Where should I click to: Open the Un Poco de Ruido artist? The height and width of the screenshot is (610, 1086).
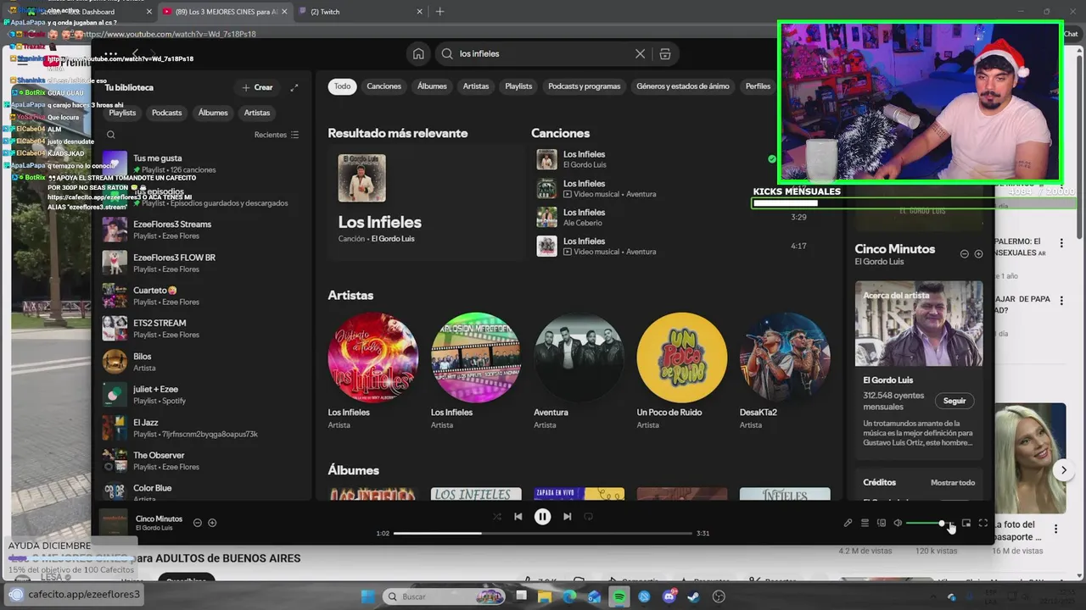tap(681, 358)
